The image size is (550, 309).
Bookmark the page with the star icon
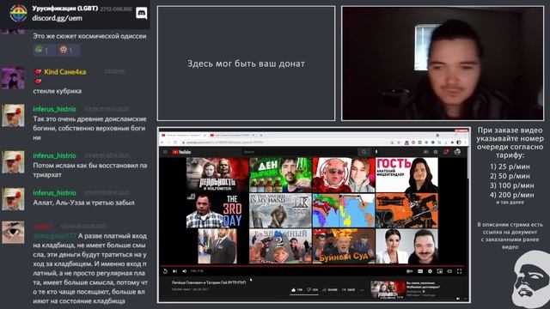399,142
